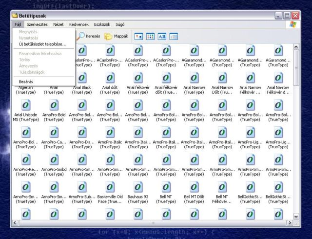The width and height of the screenshot is (312, 239).
Task: Open the Mappák folders pane button
Action: coord(115,36)
